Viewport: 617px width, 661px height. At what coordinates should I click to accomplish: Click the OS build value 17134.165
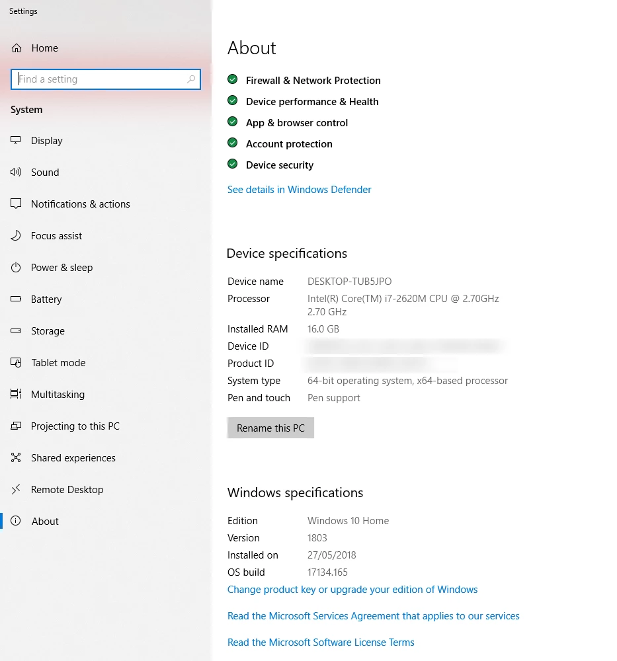(327, 572)
